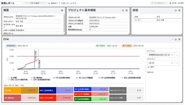The width and height of the screenshot is (185, 105).
Task: Toggle B (予算) legend item
Action: point(12,78)
